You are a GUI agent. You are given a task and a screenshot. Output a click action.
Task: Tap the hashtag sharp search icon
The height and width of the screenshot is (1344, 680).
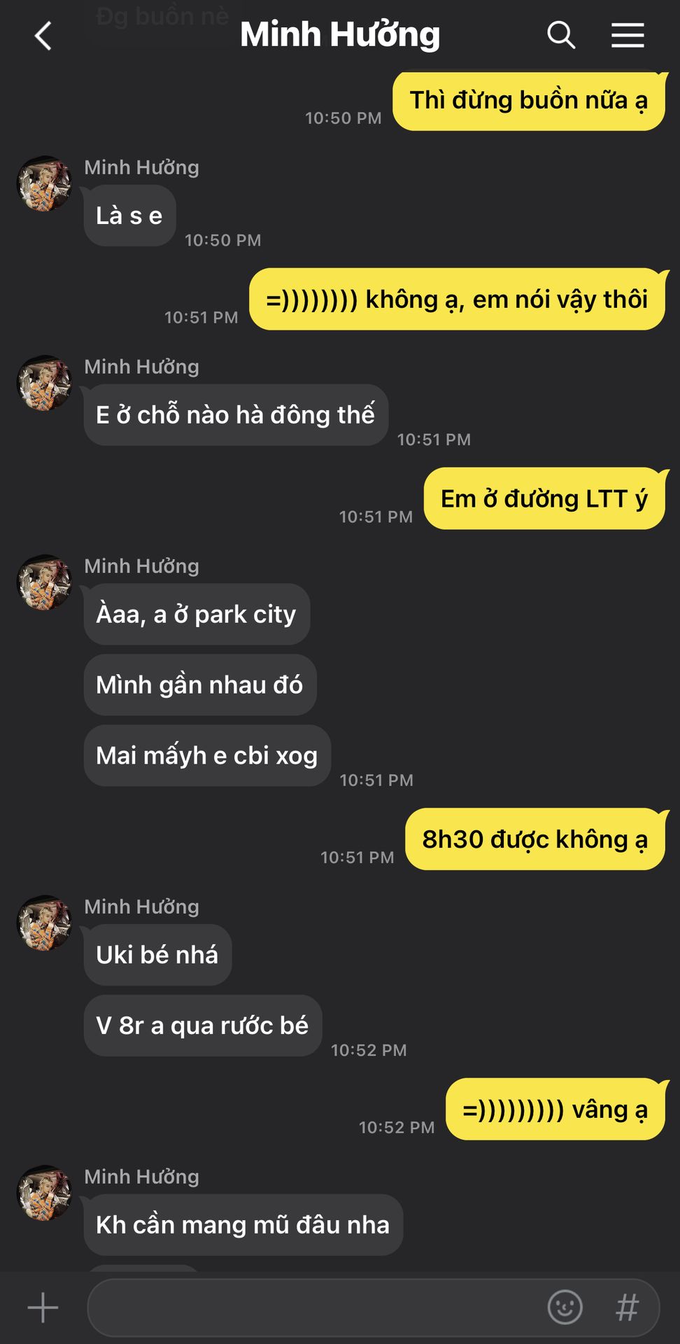pos(627,1307)
